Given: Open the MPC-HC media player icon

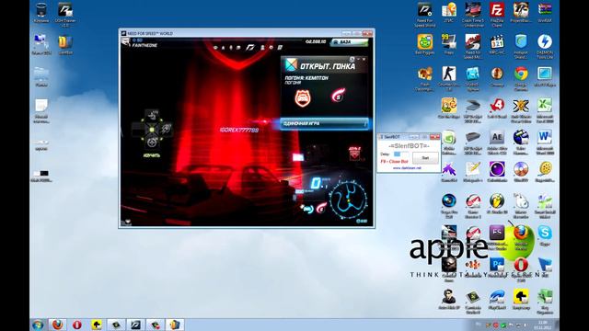Looking at the screenshot, I should [497, 45].
